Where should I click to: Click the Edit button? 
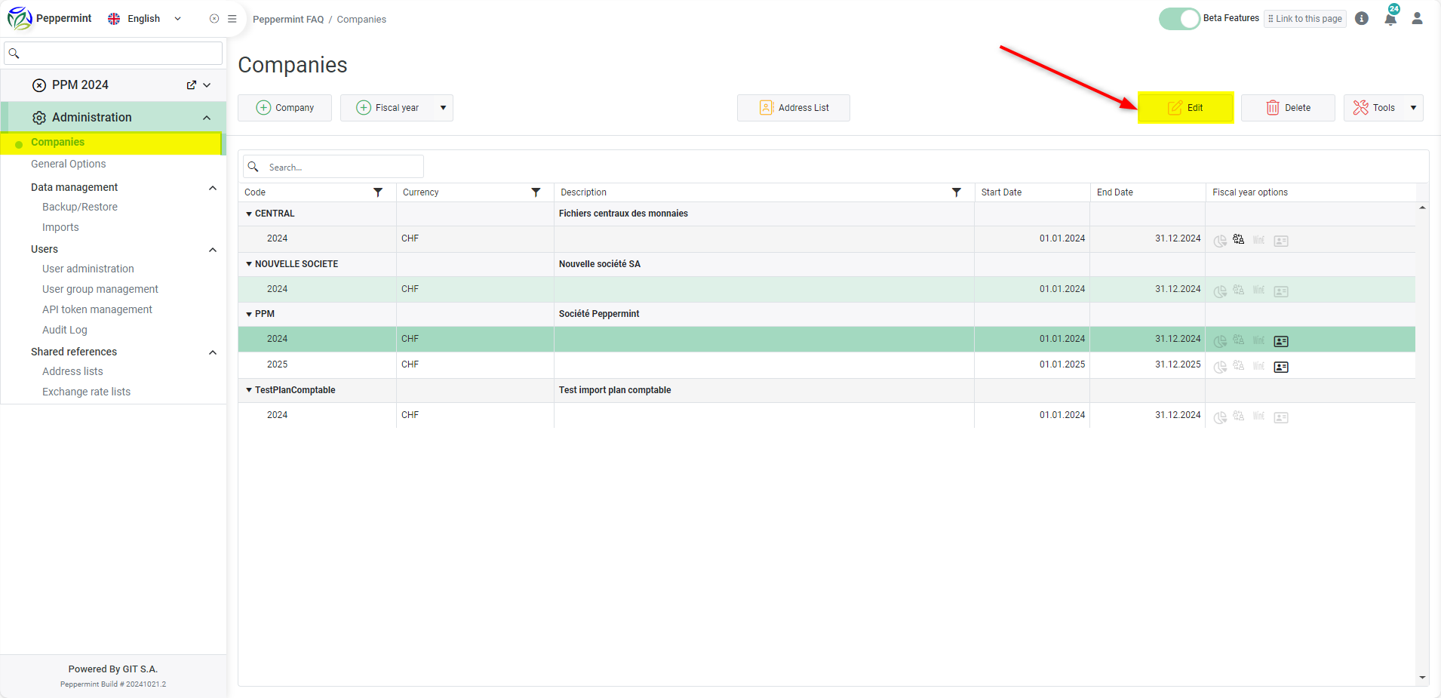pos(1185,108)
